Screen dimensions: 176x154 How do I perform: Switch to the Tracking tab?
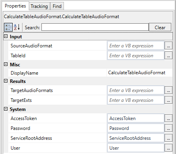coord(39,6)
